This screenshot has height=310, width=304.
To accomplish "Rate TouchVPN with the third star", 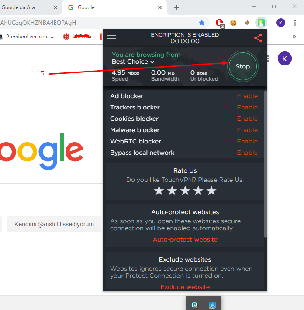I will click(x=185, y=191).
